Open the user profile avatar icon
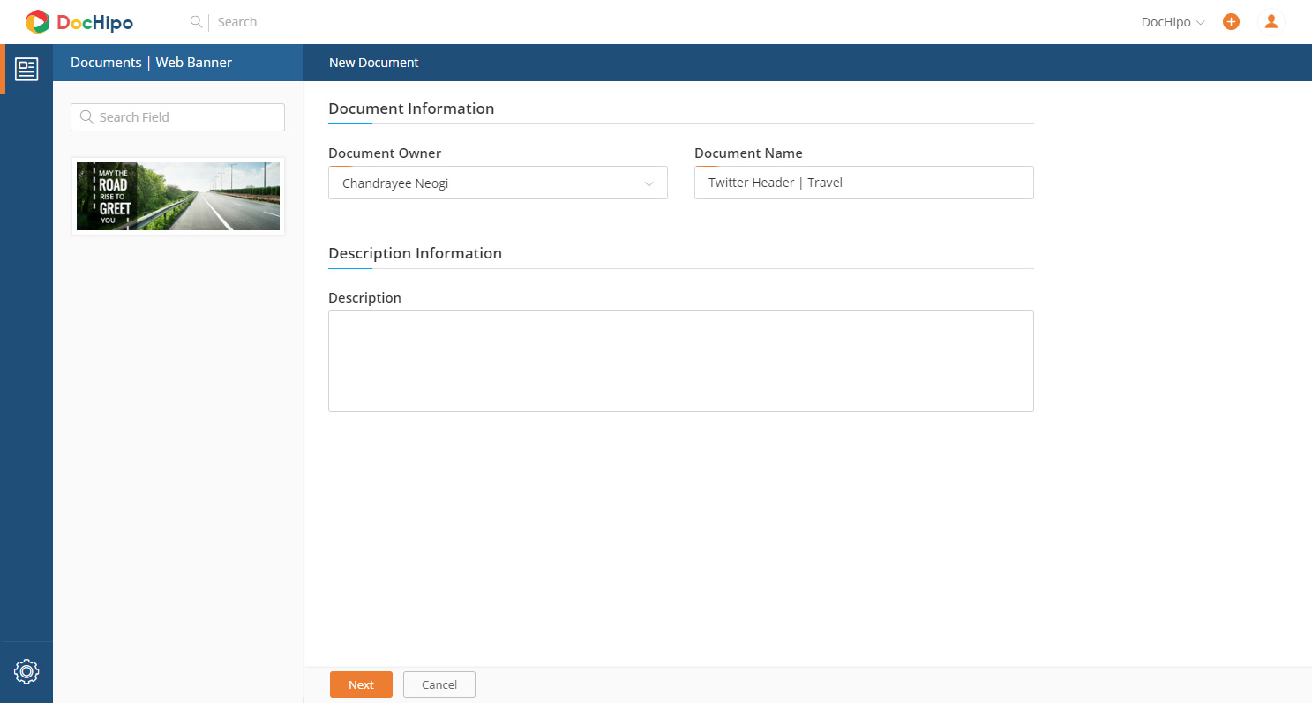 pyautogui.click(x=1271, y=22)
